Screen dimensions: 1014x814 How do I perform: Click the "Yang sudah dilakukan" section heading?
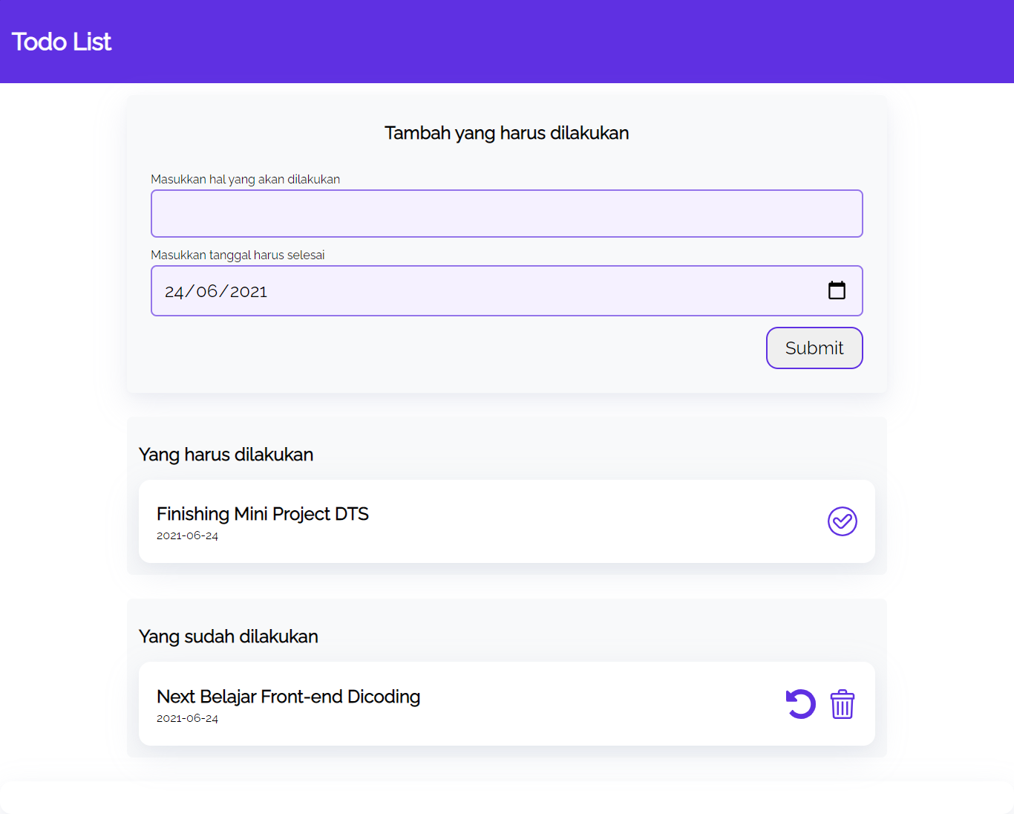228,636
